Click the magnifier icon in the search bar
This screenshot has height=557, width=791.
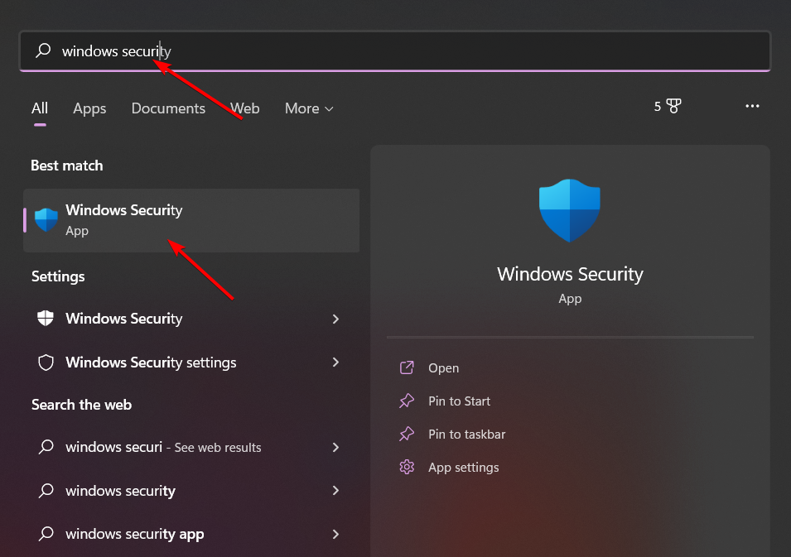click(x=43, y=50)
